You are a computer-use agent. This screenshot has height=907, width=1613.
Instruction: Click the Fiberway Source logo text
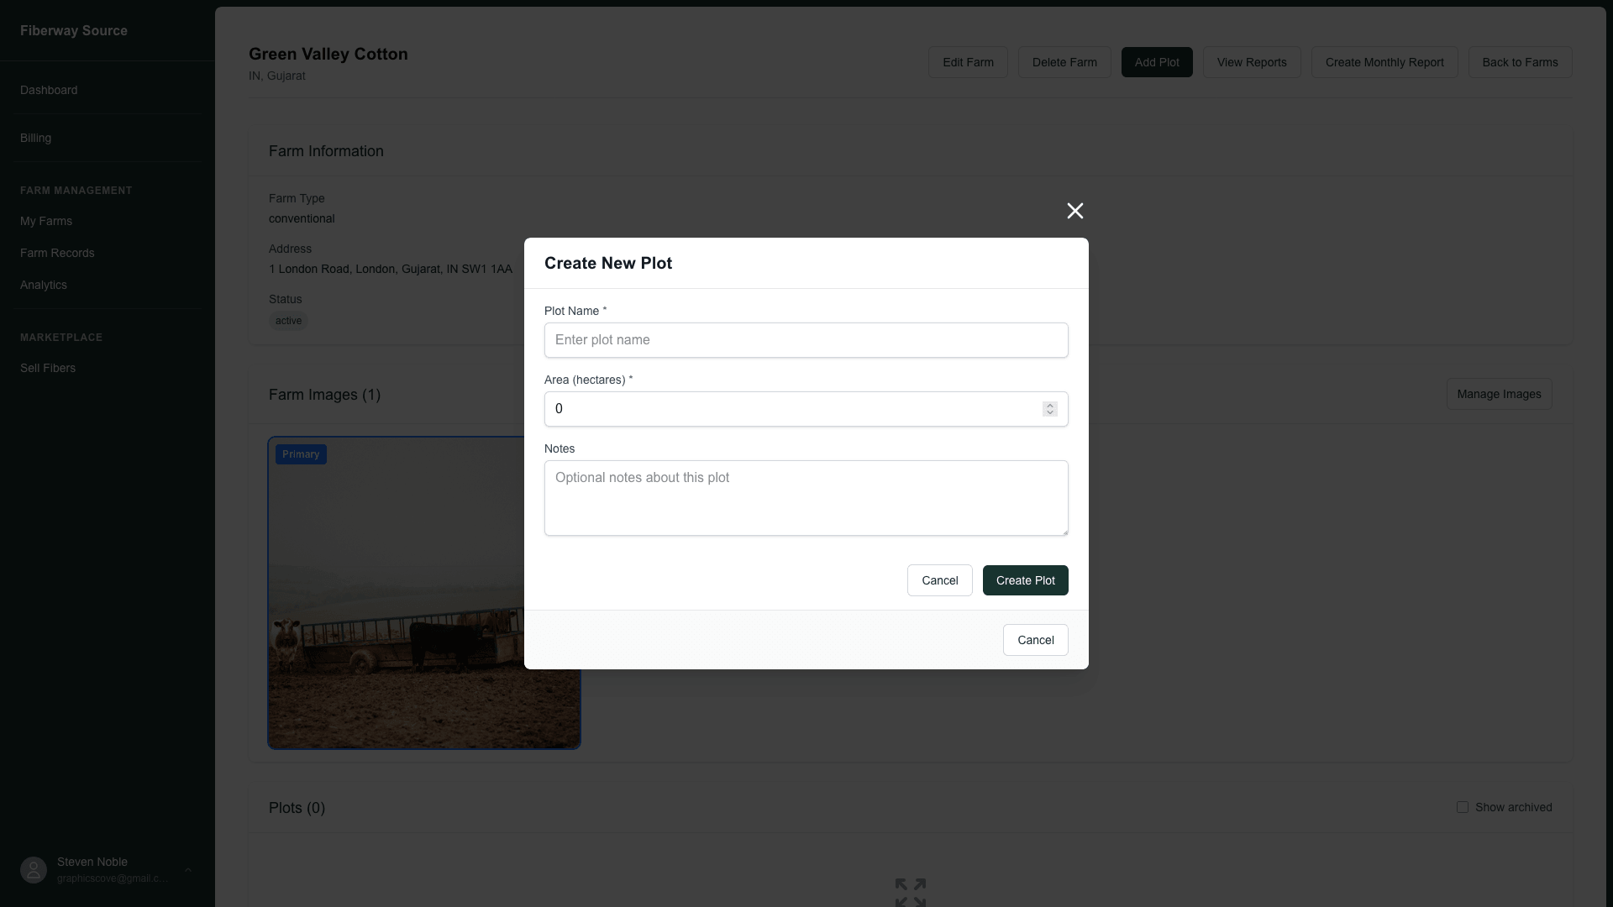tap(74, 30)
